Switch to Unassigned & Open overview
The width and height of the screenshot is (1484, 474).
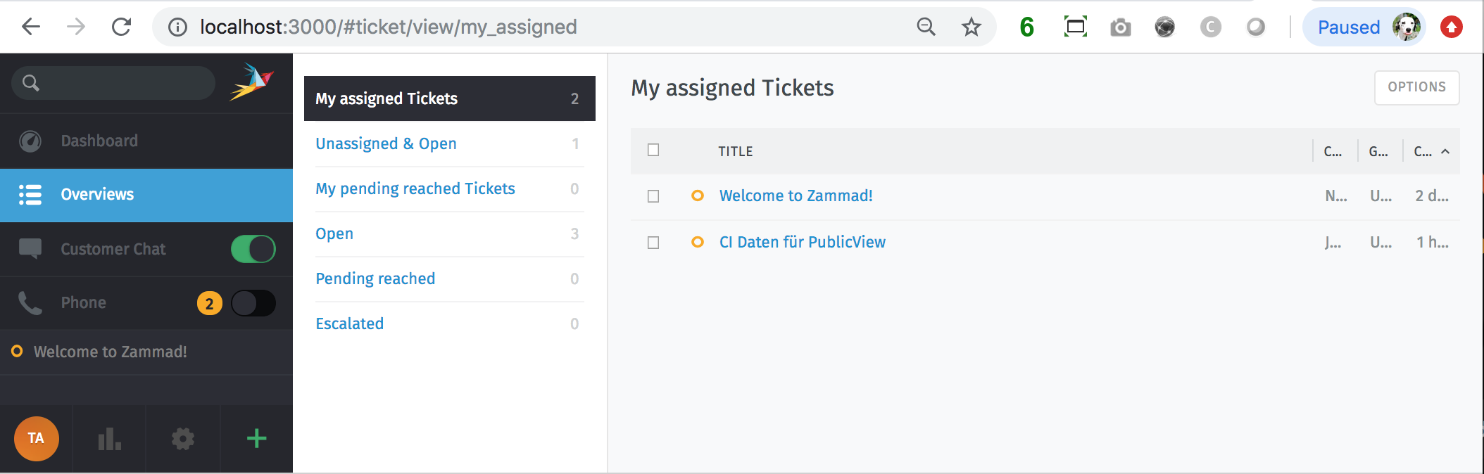(x=386, y=144)
